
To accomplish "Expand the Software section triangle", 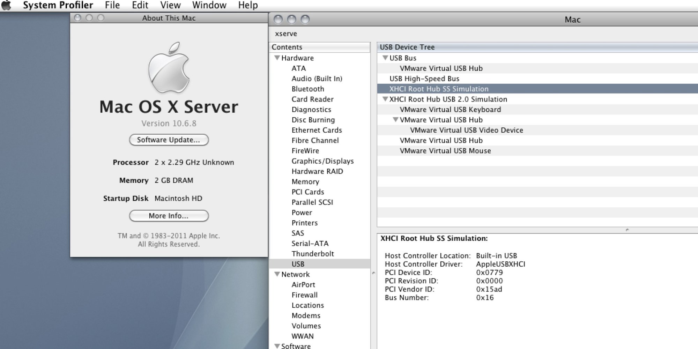I will [277, 346].
